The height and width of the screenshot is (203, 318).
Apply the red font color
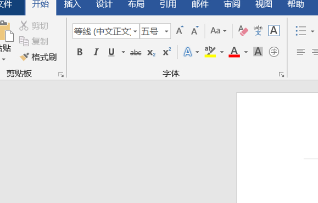234,52
